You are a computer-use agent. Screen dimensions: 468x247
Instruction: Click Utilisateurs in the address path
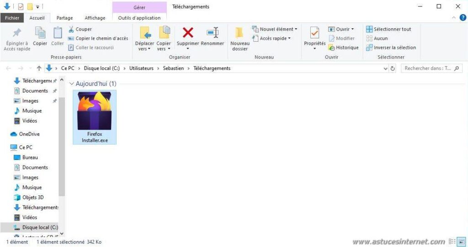(141, 69)
